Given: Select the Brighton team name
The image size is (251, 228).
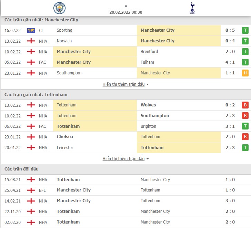Looking at the screenshot, I should point(148,126).
